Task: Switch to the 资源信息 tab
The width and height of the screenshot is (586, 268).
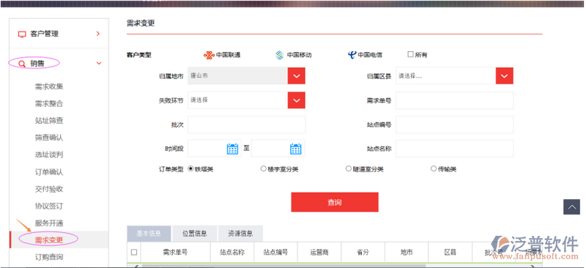Action: tap(240, 234)
